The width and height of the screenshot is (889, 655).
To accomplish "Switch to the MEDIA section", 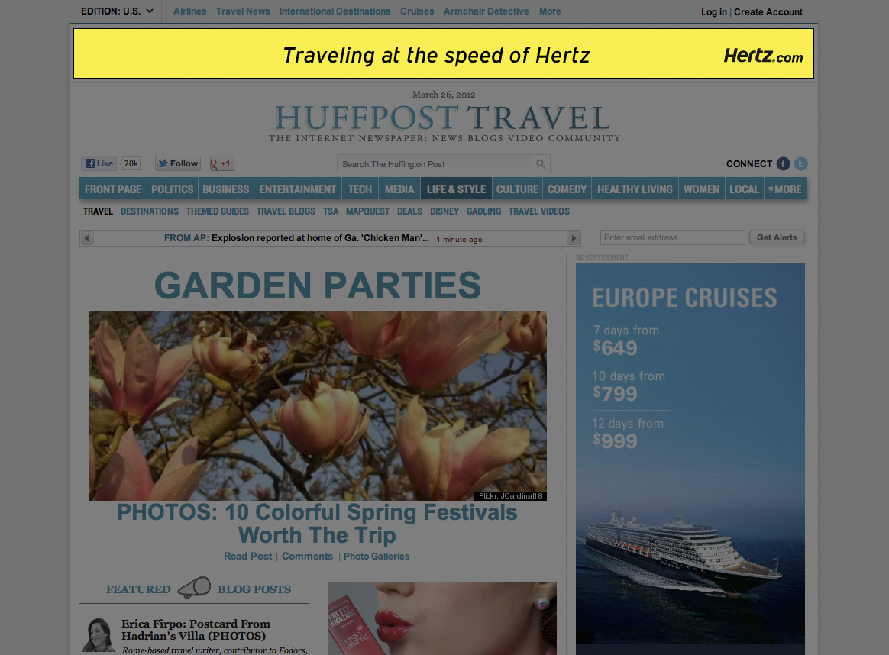I will pos(399,189).
